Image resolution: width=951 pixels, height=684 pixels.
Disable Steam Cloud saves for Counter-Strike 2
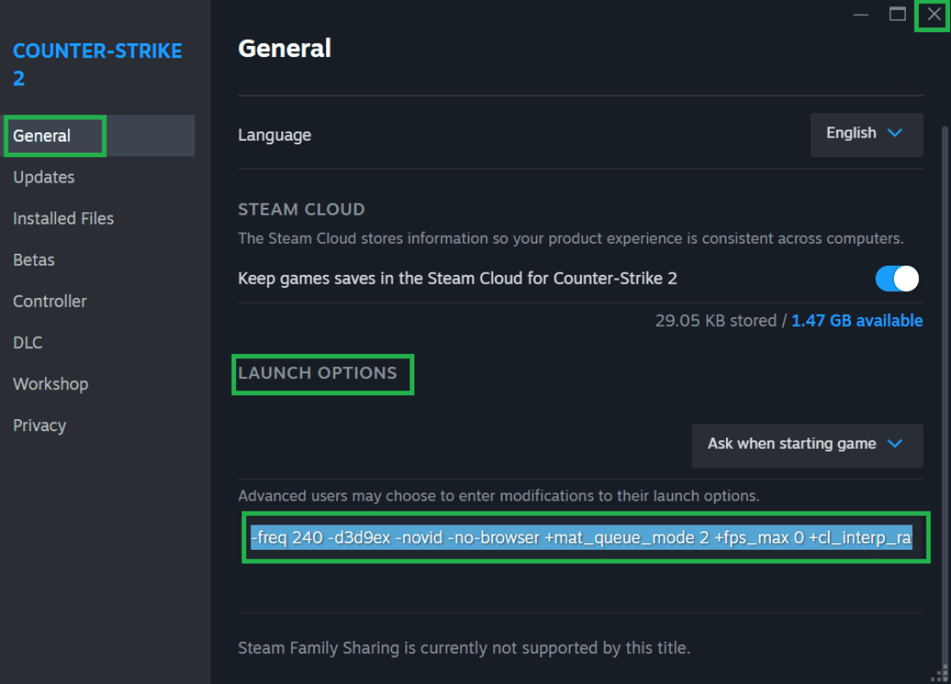[x=897, y=278]
